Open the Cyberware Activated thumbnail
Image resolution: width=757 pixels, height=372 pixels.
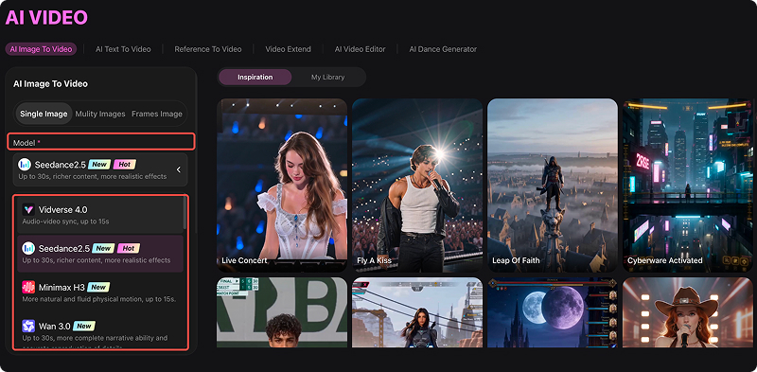coord(688,186)
